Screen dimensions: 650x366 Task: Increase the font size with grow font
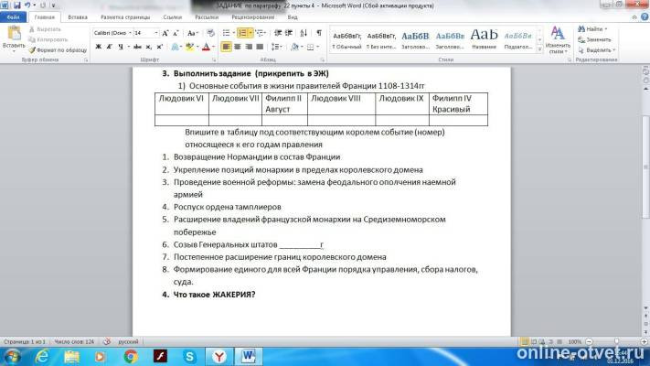[x=165, y=33]
